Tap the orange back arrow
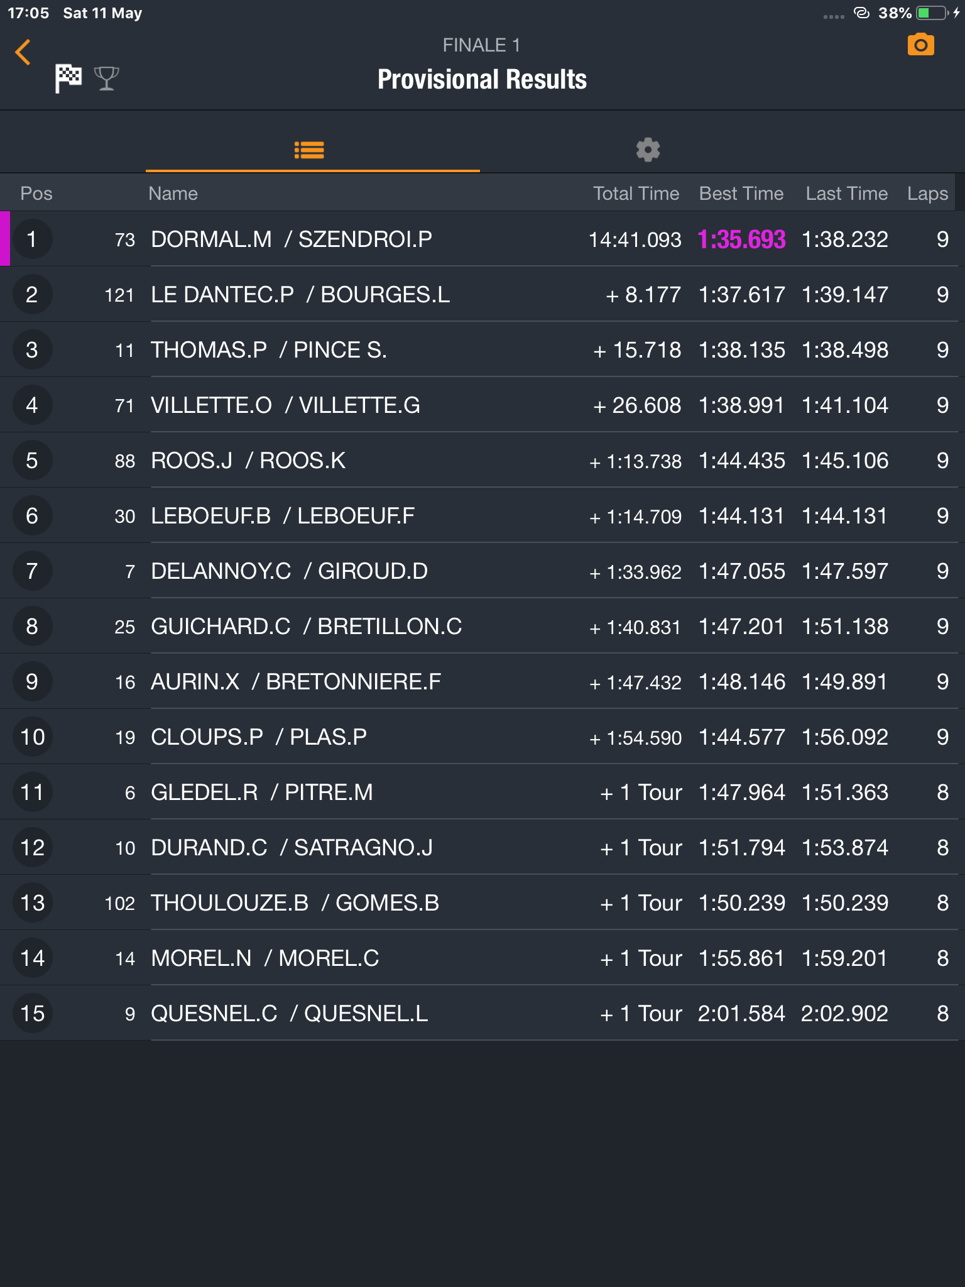The width and height of the screenshot is (965, 1287). tap(23, 52)
